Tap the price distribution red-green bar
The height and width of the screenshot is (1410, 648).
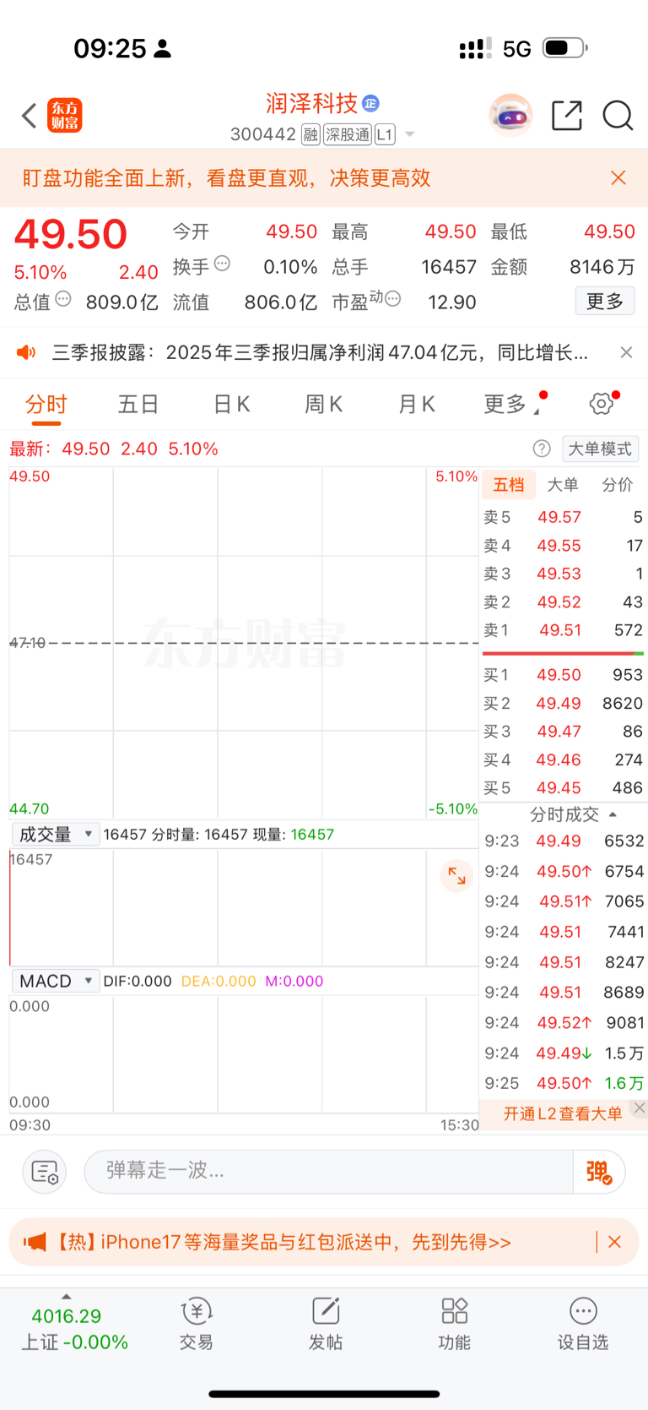(563, 653)
